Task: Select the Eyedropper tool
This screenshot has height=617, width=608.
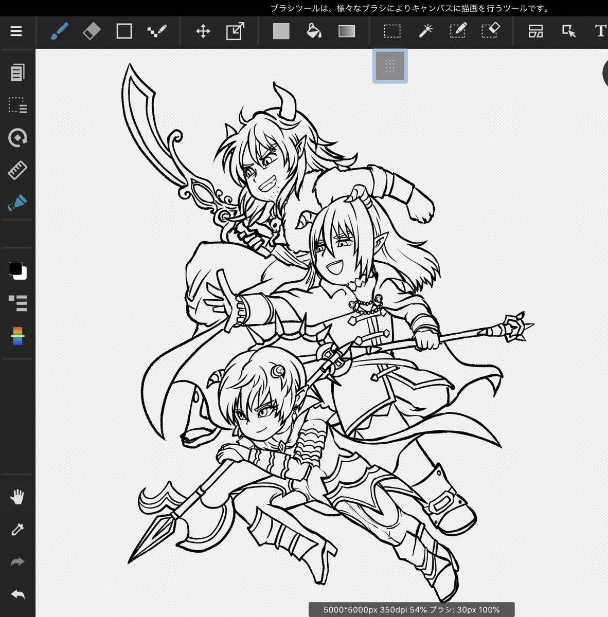Action: [17, 529]
